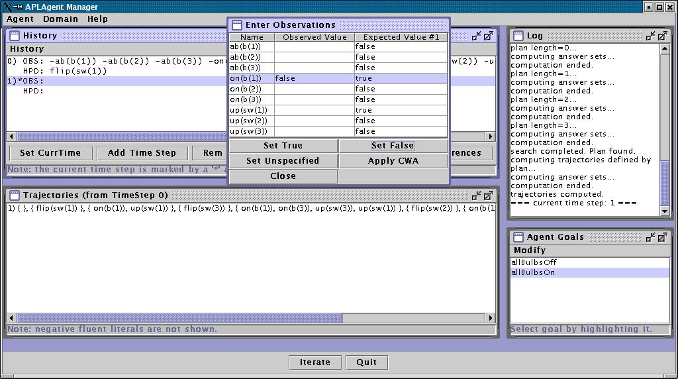678x379 pixels.
Task: Select the up(sw(1)) observation row
Action: tap(252, 111)
